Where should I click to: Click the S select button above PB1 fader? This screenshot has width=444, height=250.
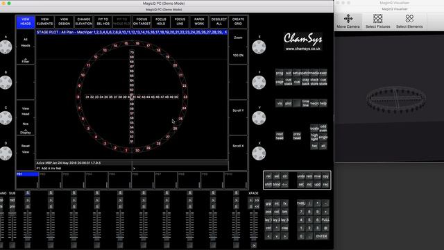[28, 193]
